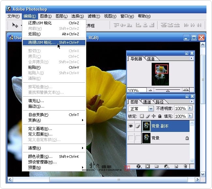Click the distribute left edges icon
Screen dimensions: 212x189
(186, 25)
